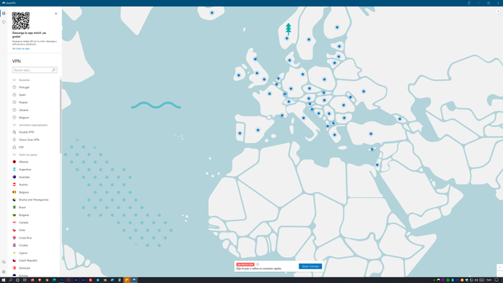Image resolution: width=503 pixels, height=283 pixels.
Task: Select the Cyprus server pin on map
Action: pos(372,149)
